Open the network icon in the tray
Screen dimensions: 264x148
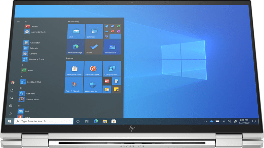[x=224, y=121]
